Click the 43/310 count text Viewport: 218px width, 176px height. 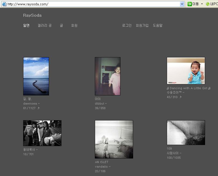click(x=172, y=97)
